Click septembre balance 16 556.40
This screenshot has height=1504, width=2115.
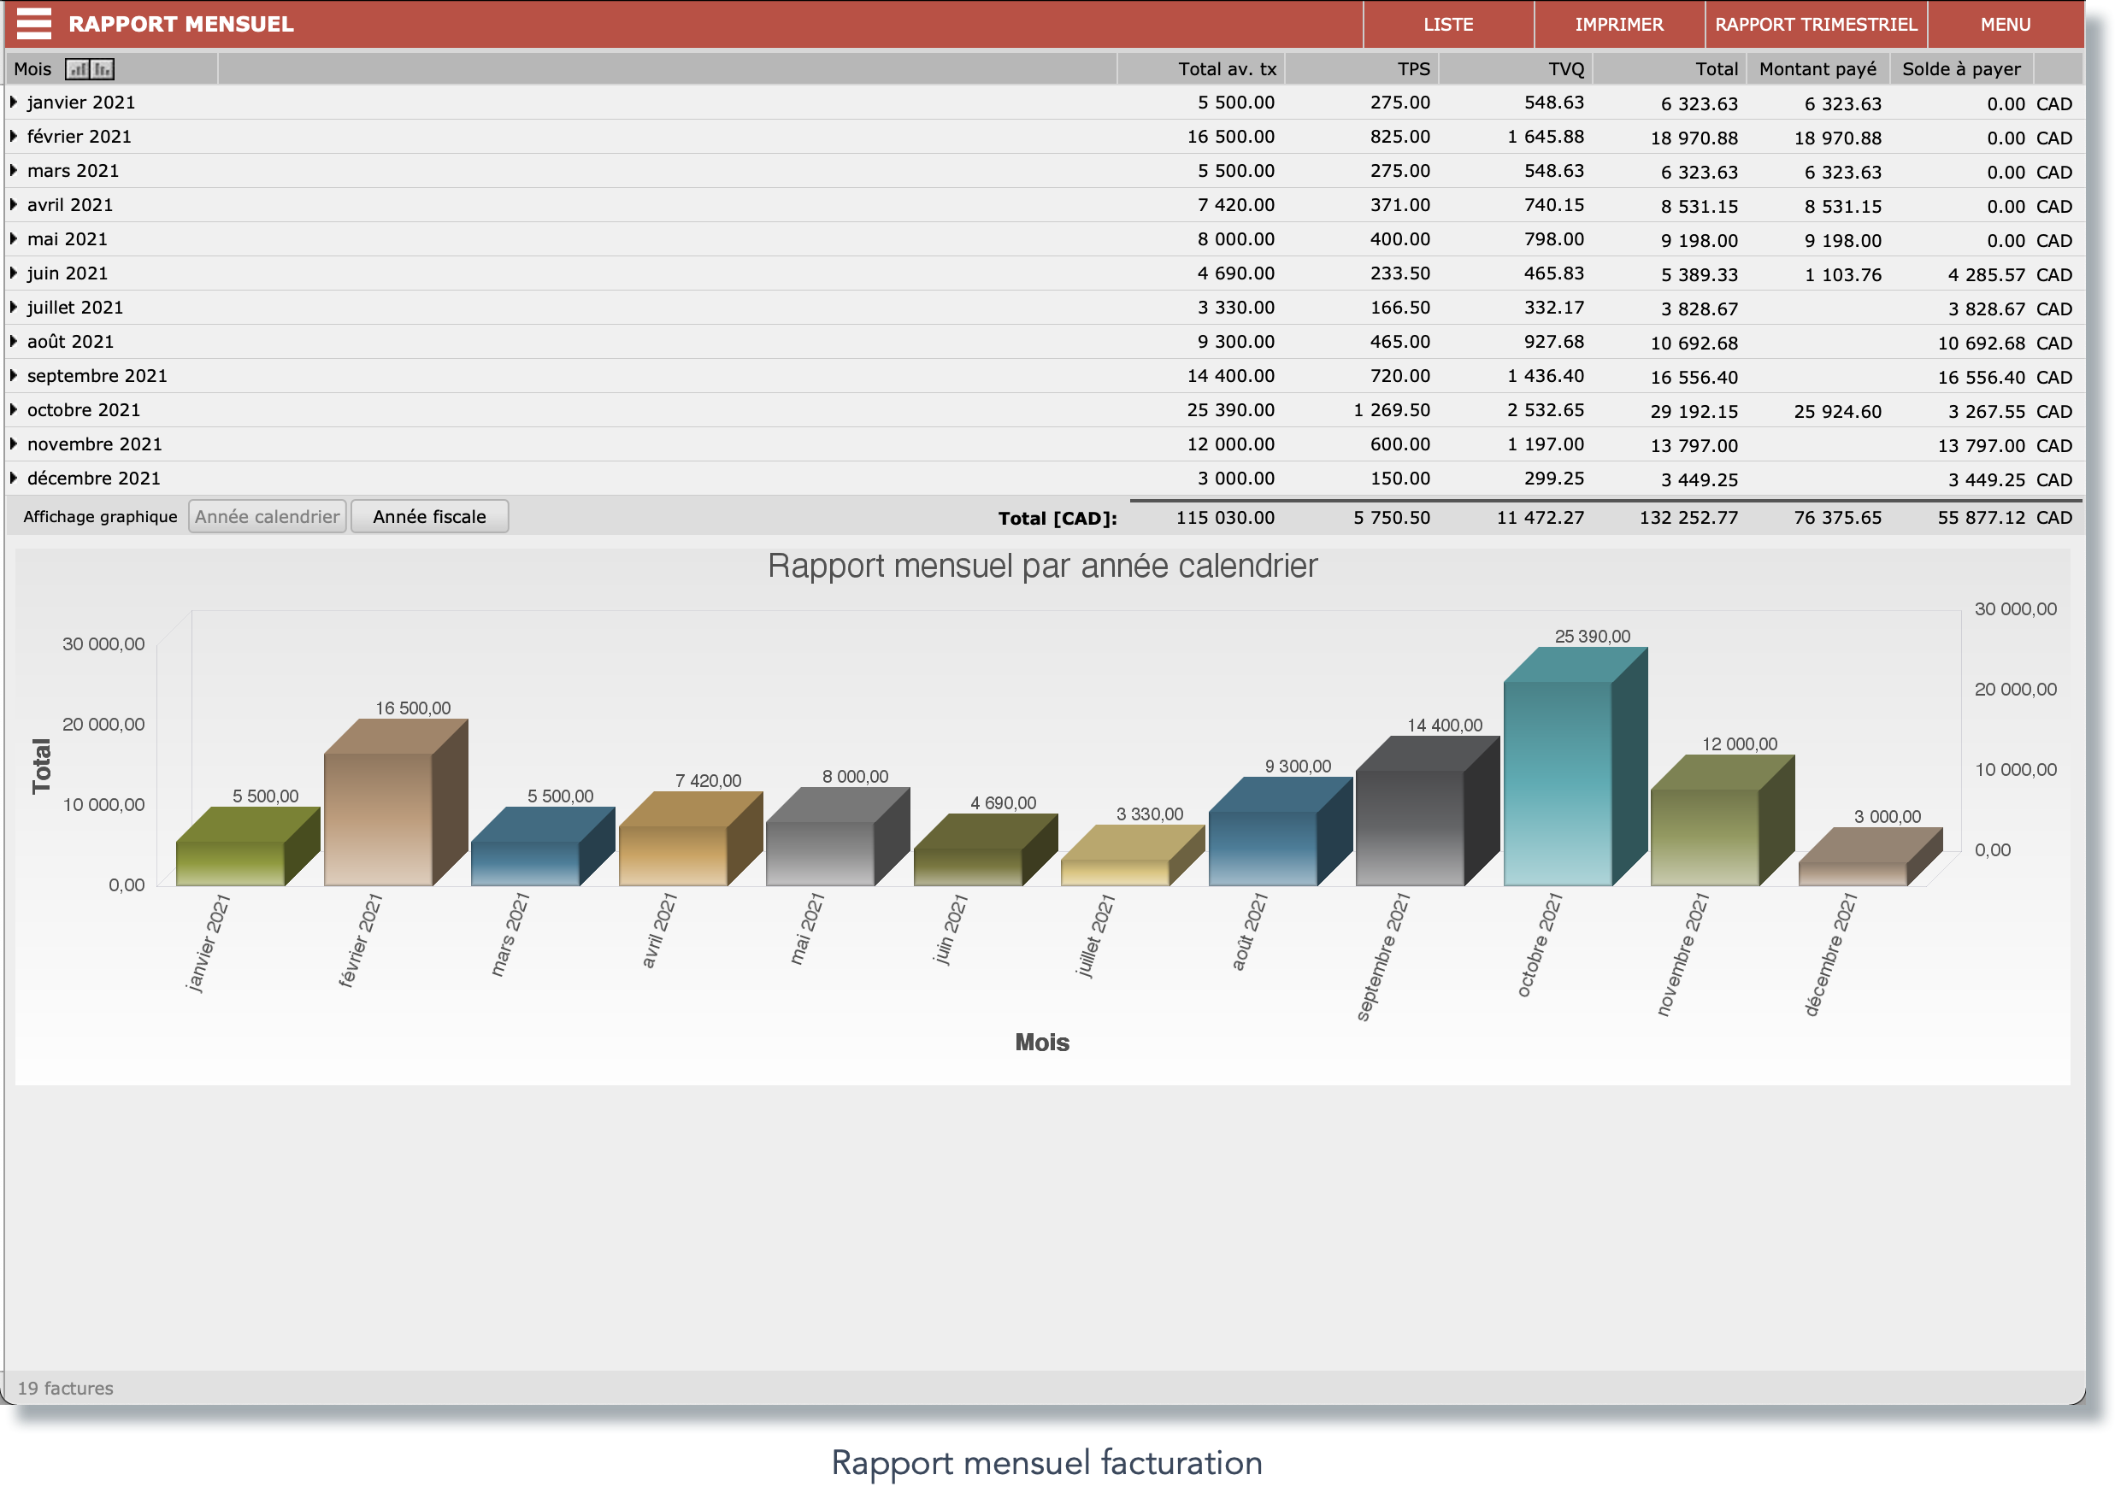pos(1981,377)
